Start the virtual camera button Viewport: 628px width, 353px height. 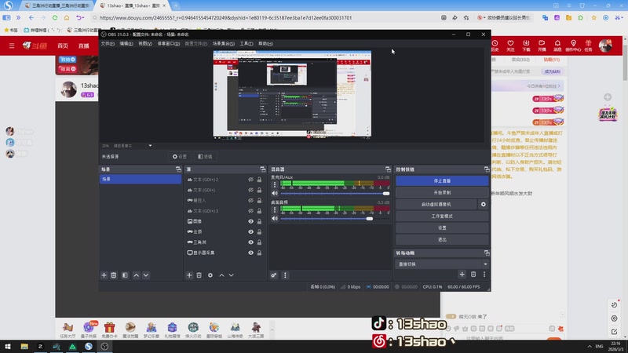436,204
